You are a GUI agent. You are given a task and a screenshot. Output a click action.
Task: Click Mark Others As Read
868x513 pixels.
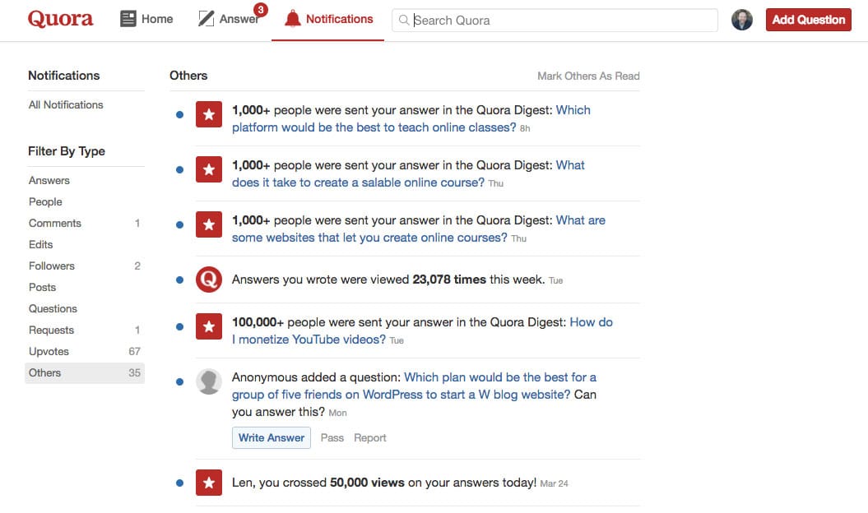pos(588,75)
